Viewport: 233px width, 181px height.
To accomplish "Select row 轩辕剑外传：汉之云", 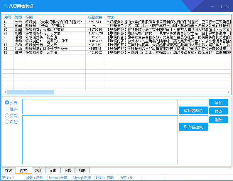I will [x=117, y=45].
